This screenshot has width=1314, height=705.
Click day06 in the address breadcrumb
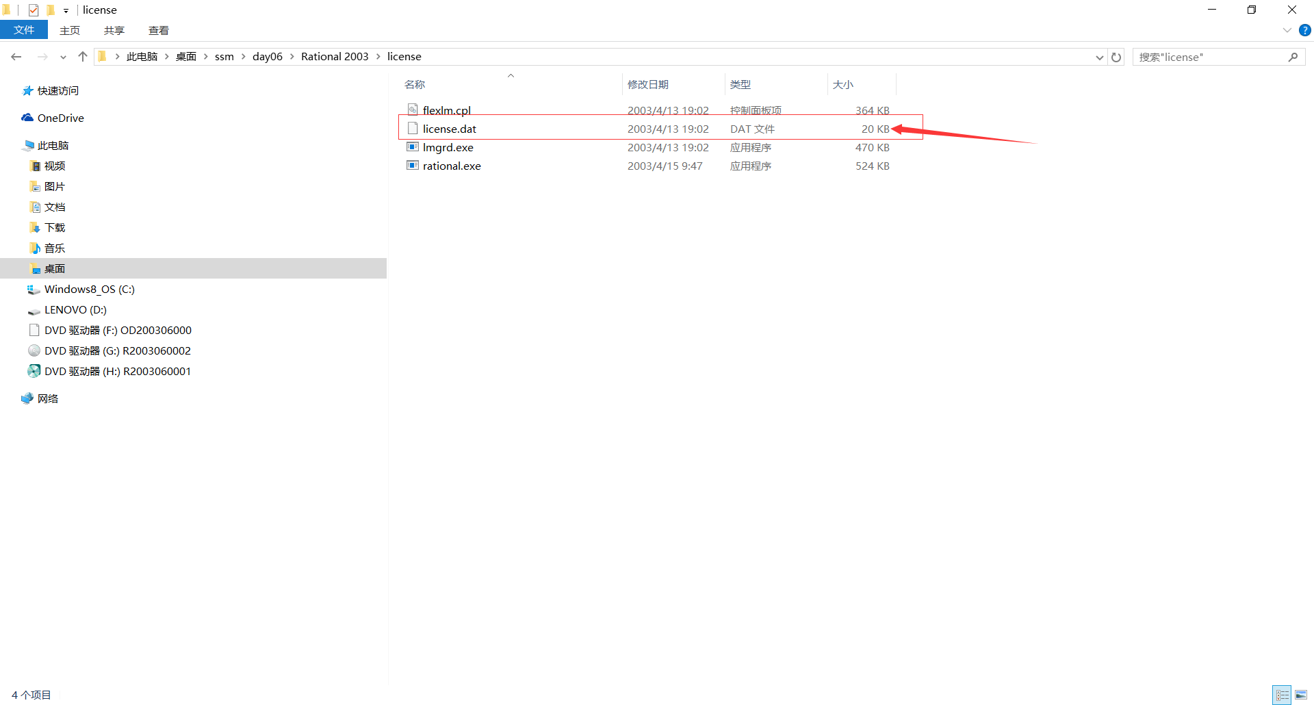[x=268, y=57]
